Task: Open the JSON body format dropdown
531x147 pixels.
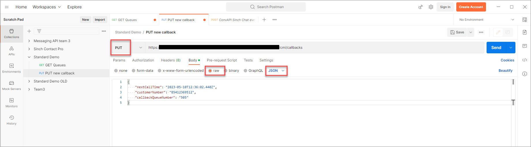Action: [276, 71]
